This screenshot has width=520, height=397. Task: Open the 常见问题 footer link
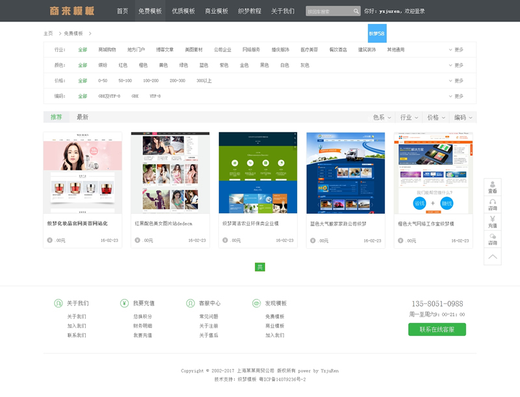(209, 316)
